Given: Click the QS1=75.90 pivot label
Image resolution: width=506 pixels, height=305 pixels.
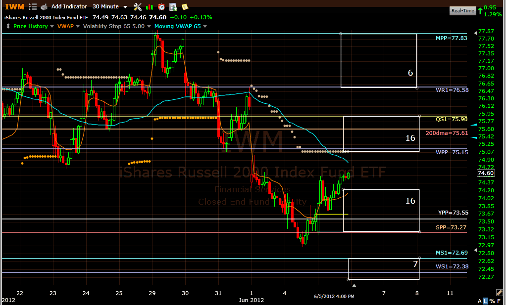Looking at the screenshot, I should click(452, 119).
